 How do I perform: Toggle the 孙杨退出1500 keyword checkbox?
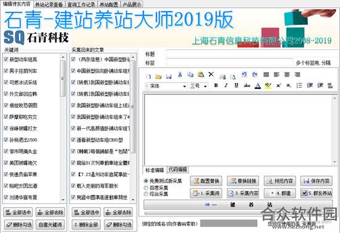coord(6,140)
